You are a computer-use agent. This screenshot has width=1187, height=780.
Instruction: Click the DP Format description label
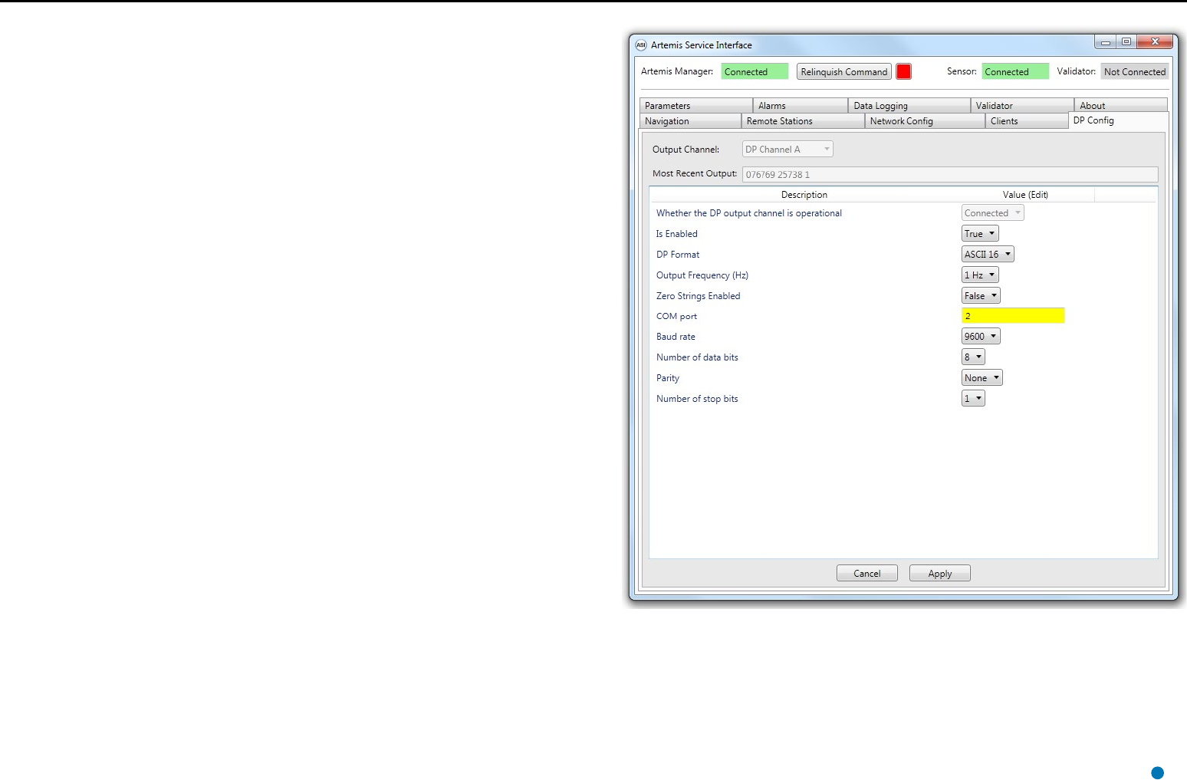tap(678, 255)
